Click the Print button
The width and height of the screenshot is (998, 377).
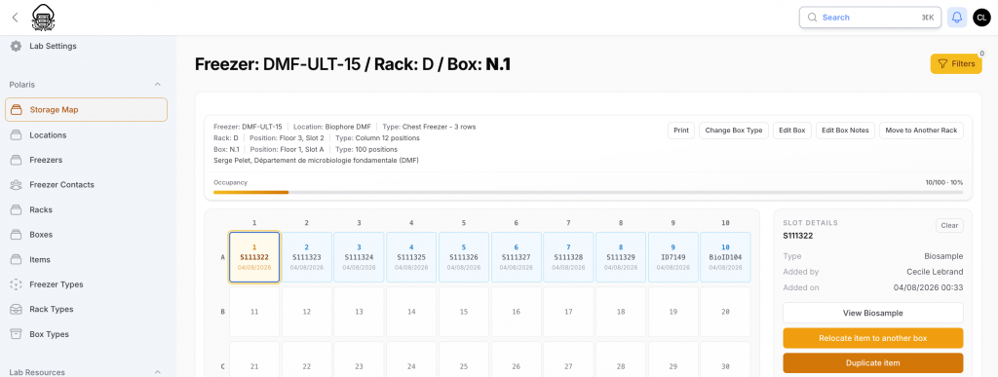tap(681, 131)
